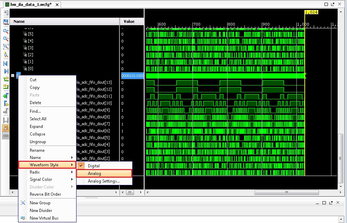This screenshot has height=223, width=347.
Task: Close the hw_ila_data_1.wcfg tab
Action: point(57,4)
